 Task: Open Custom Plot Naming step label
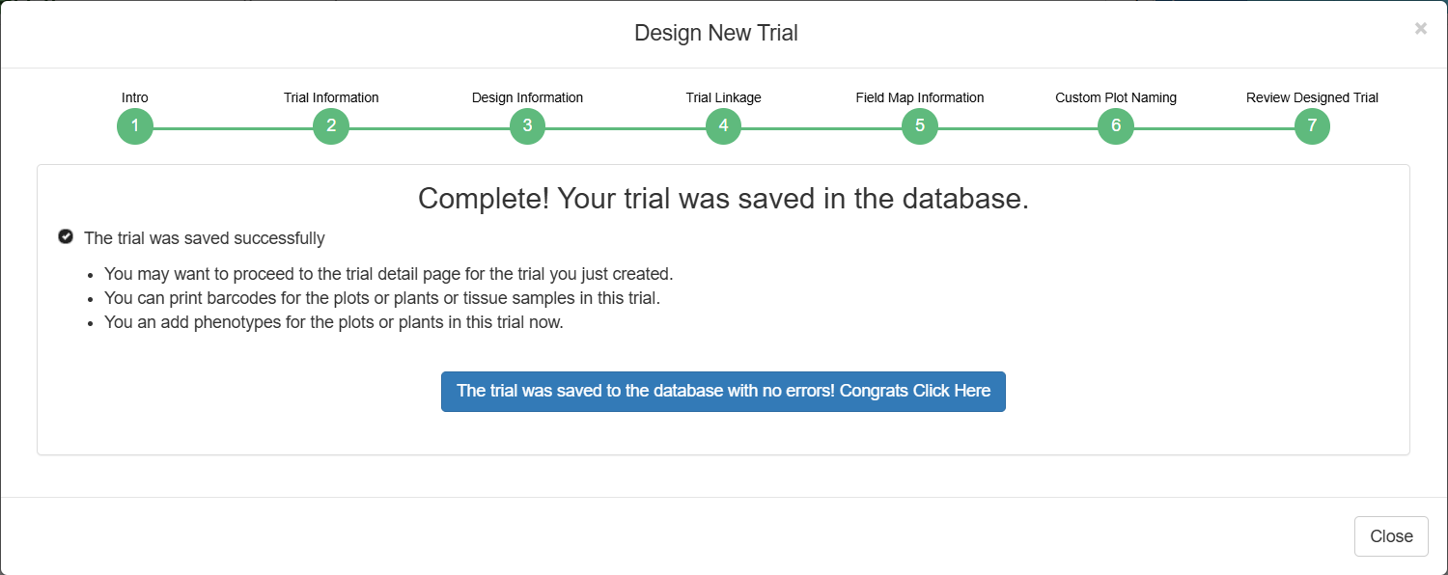pyautogui.click(x=1116, y=97)
